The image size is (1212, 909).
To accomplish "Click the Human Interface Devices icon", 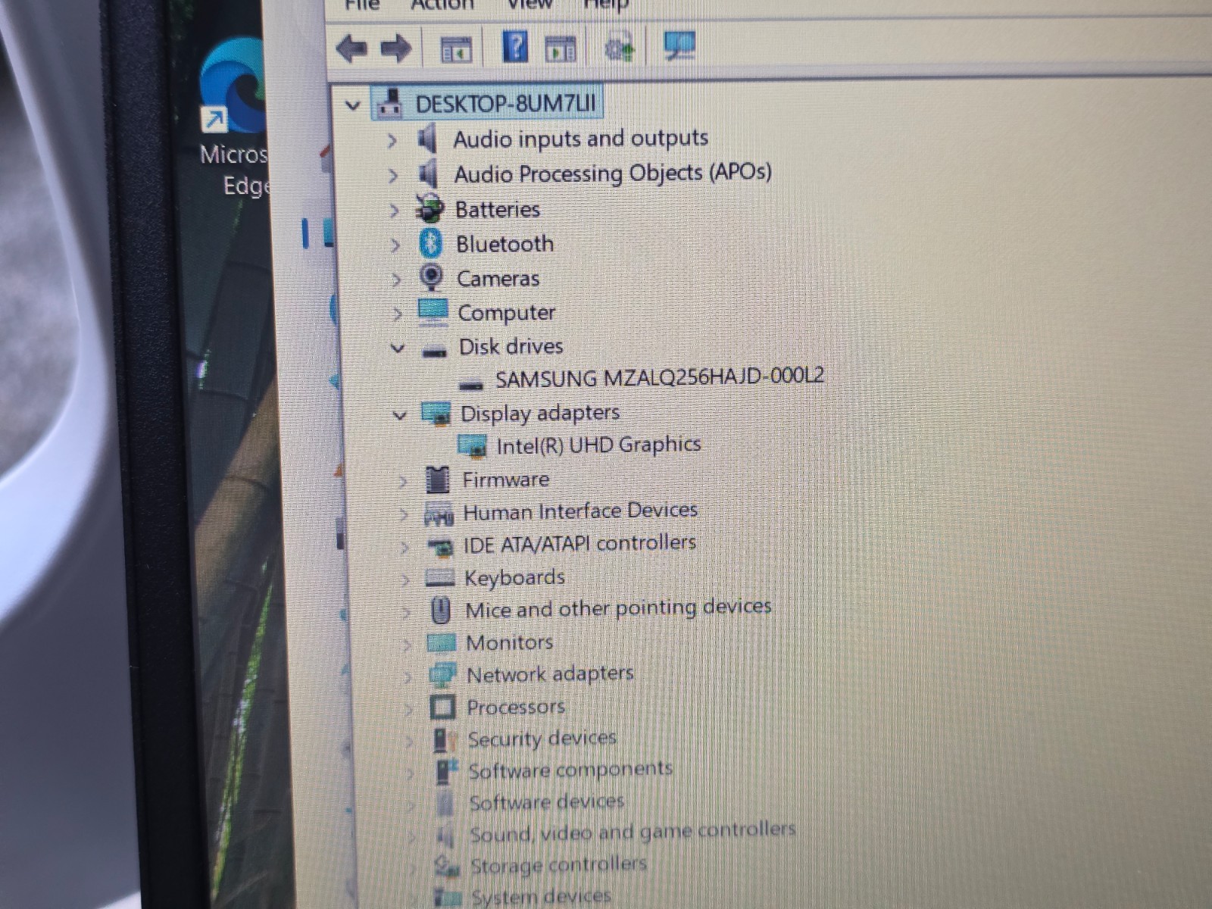I will (439, 514).
